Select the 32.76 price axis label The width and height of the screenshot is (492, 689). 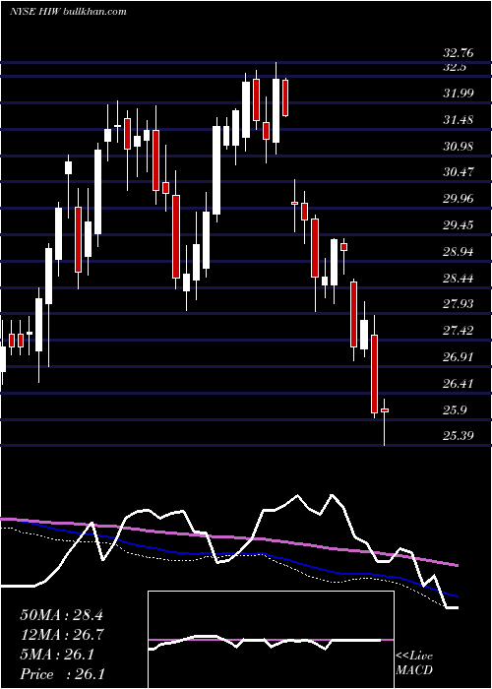[x=459, y=53]
